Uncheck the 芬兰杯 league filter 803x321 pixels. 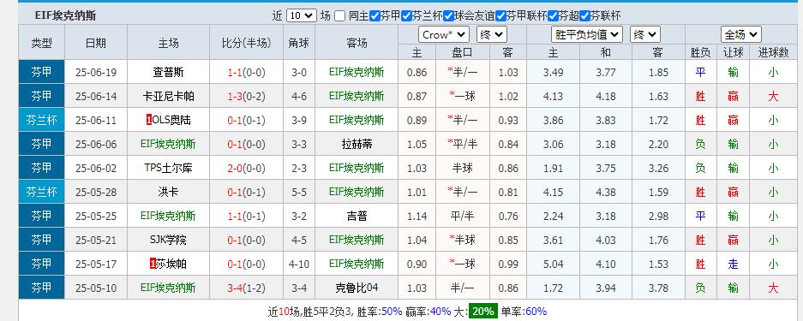click(406, 16)
